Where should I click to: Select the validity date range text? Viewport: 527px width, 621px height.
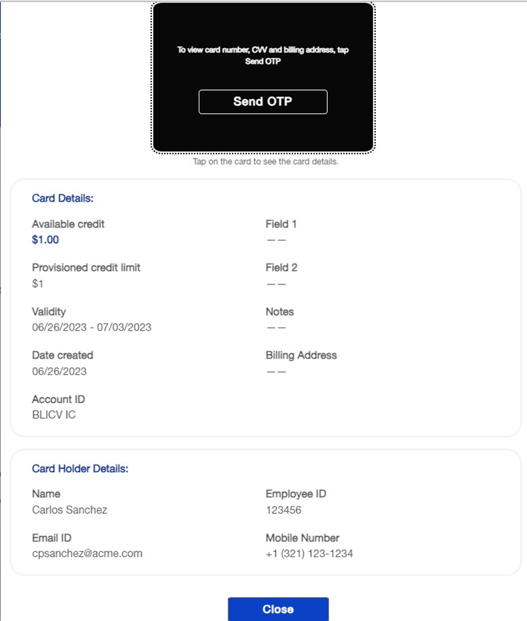tap(91, 327)
